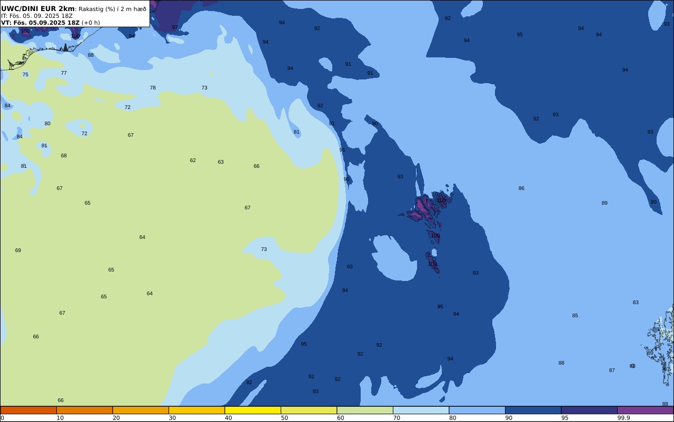Select the map value '80'

click(x=47, y=124)
